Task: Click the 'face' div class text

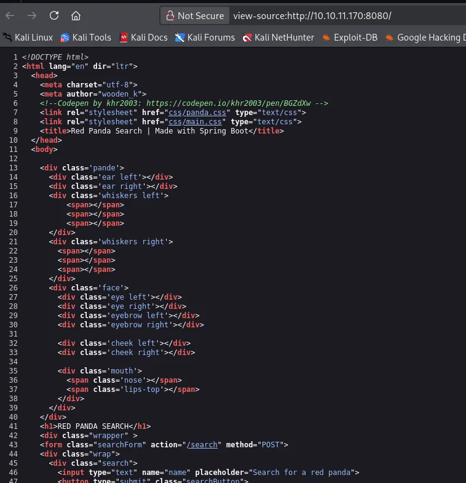Action: 111,288
